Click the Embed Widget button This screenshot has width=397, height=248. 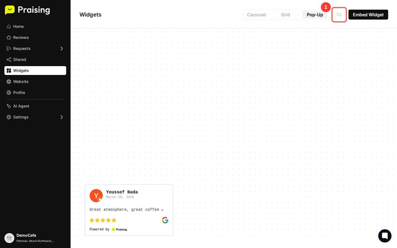coord(368,15)
